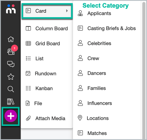Choose List in the create menu
The image size is (147, 140).
pyautogui.click(x=47, y=58)
